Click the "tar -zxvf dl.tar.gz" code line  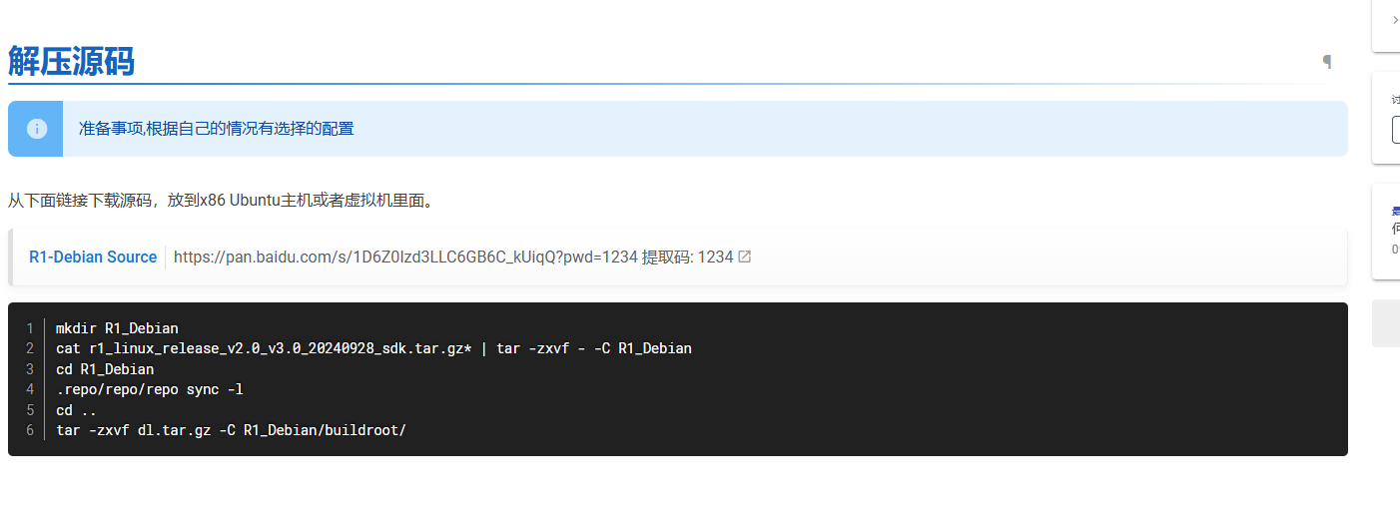click(x=231, y=430)
